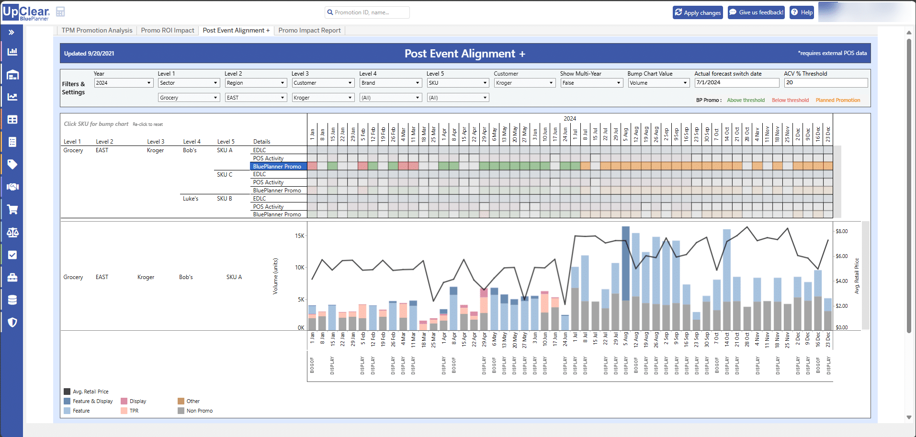Open Level 4 Brand dropdown

[x=390, y=83]
